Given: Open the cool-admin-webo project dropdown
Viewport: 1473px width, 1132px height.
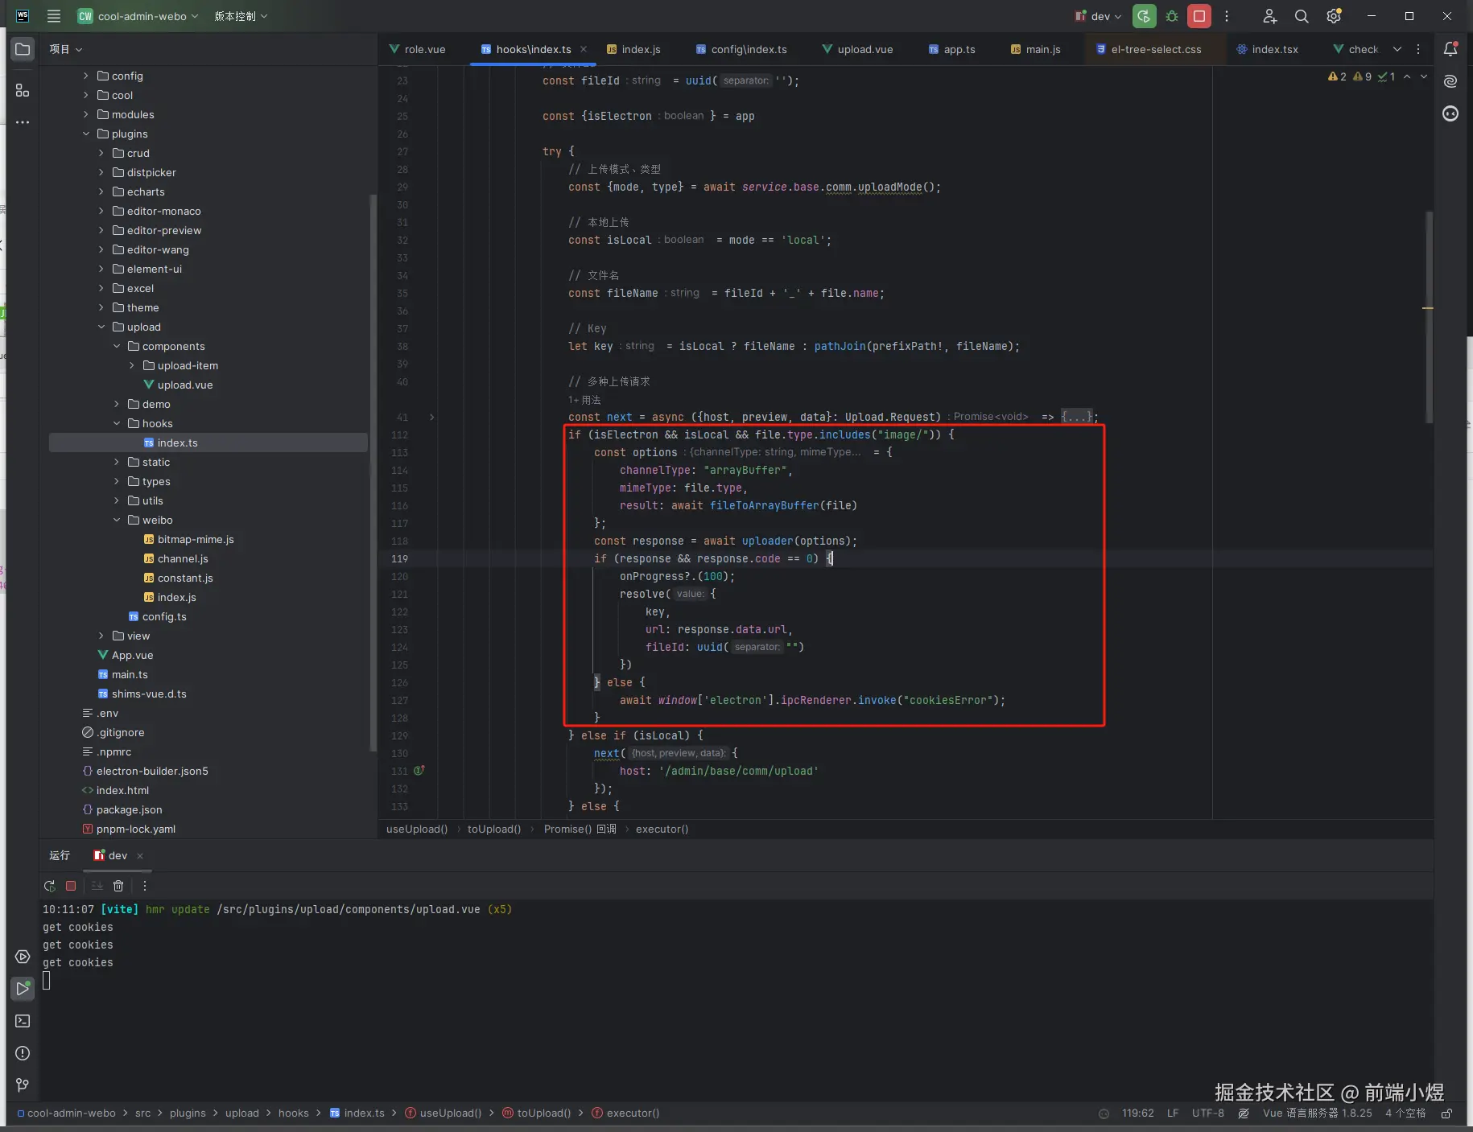Looking at the screenshot, I should [139, 16].
